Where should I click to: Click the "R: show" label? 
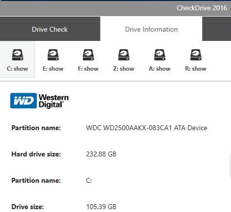[196, 69]
